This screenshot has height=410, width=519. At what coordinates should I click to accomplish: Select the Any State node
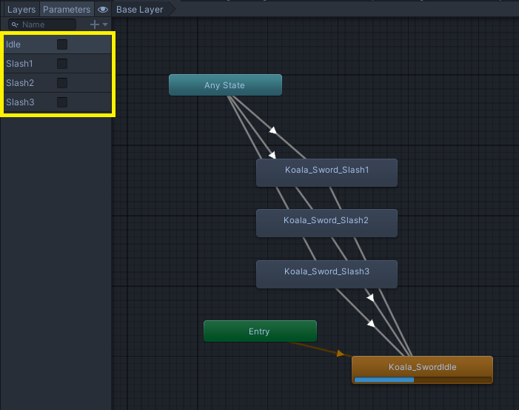tap(225, 85)
